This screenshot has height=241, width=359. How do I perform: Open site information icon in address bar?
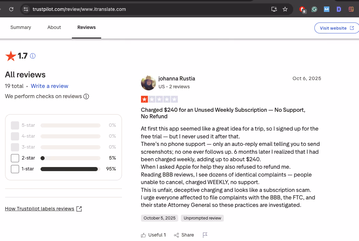pos(26,9)
